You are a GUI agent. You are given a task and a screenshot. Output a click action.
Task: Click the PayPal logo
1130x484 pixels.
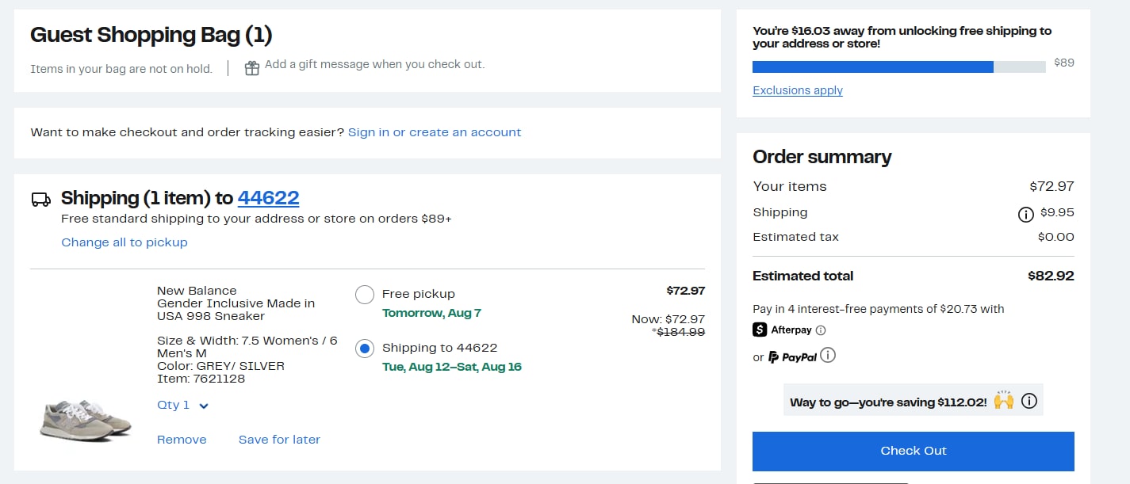coord(791,357)
